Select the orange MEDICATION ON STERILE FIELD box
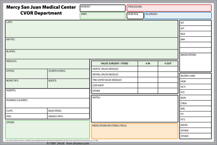The width and height of the screenshot is (217, 145). pos(135,131)
